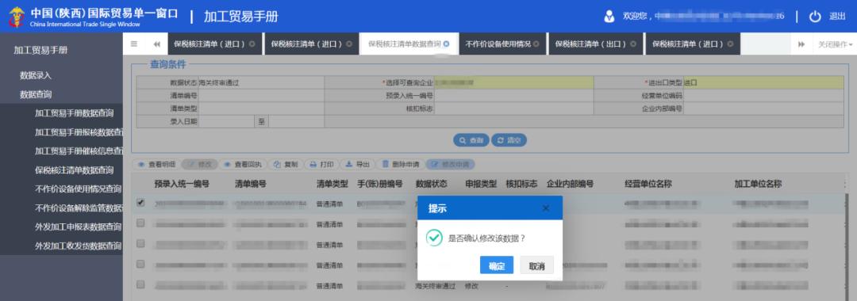This screenshot has height=301, width=857.
Task: Open 加工贸易手册报核数据查询 in sidebar
Action: [79, 132]
